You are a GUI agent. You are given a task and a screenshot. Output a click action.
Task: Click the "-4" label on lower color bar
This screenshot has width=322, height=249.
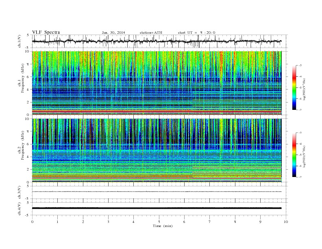(x=300, y=144)
